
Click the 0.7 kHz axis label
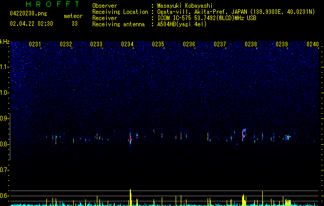(5, 170)
